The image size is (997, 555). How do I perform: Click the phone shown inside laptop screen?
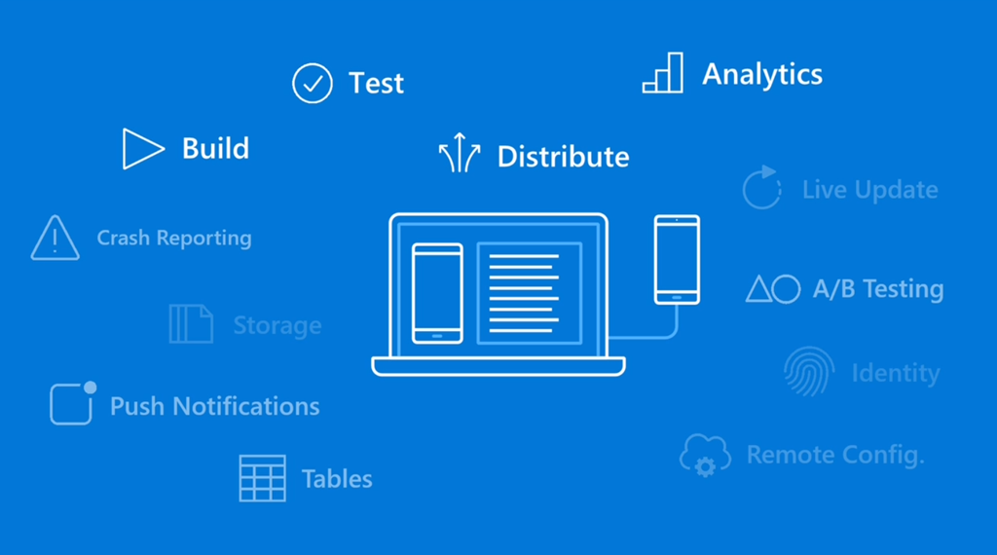[x=437, y=293]
